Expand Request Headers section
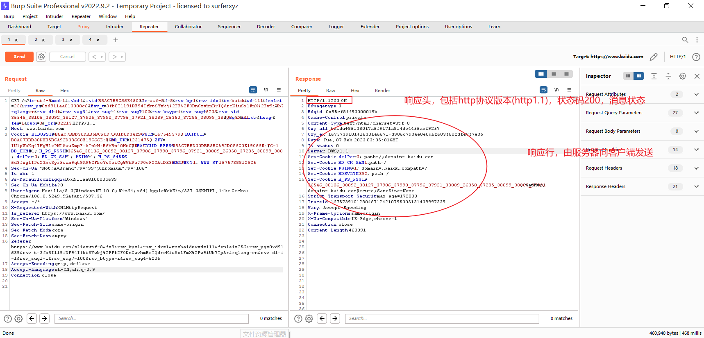This screenshot has height=338, width=704. 696,168
